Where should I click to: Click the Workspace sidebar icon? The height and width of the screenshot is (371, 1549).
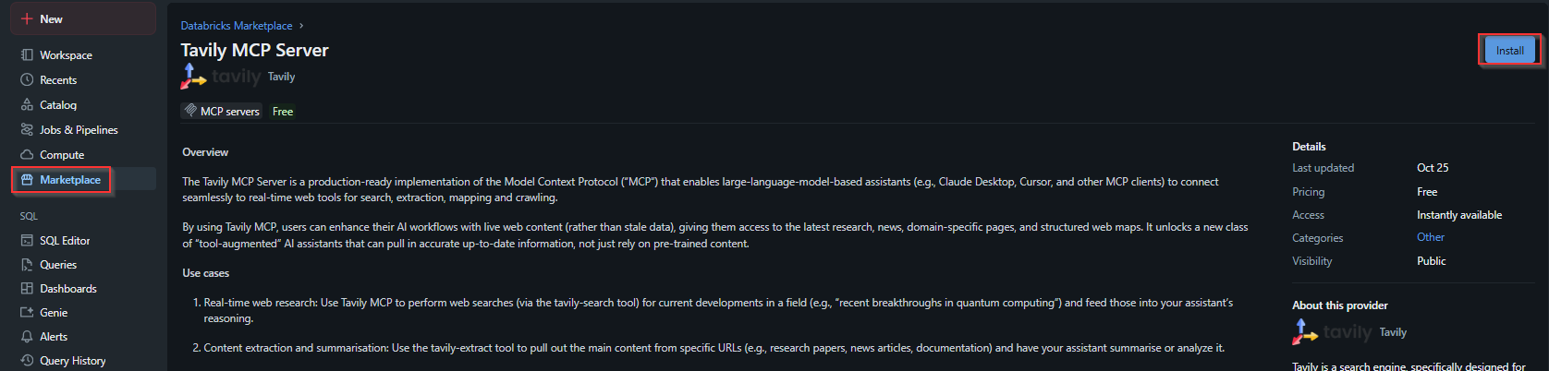click(27, 55)
